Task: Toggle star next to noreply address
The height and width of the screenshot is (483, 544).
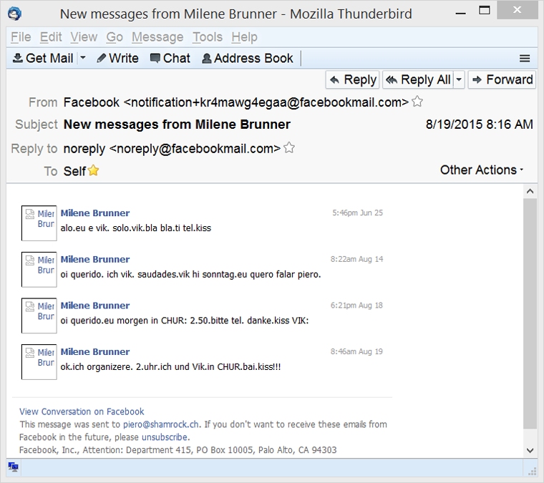Action: [x=289, y=148]
